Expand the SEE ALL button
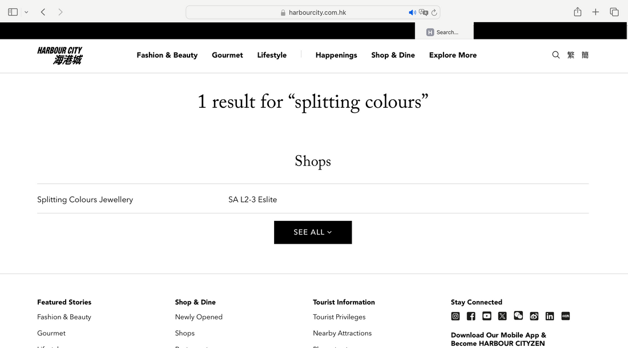This screenshot has height=348, width=628. tap(313, 232)
